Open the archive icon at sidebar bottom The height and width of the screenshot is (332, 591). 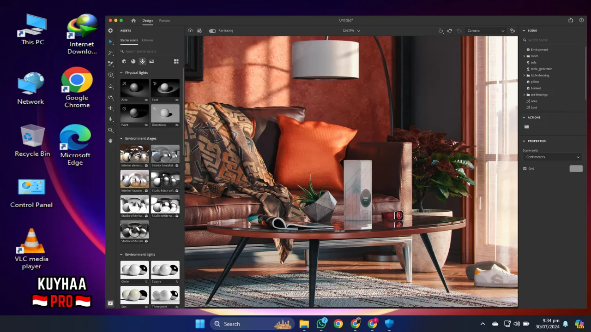tap(110, 303)
